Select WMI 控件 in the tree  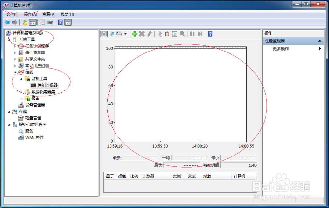(x=35, y=138)
